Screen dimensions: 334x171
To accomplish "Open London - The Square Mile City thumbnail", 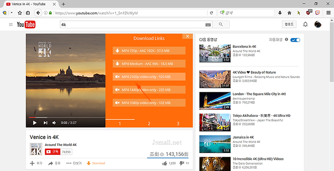I will pos(215,101).
